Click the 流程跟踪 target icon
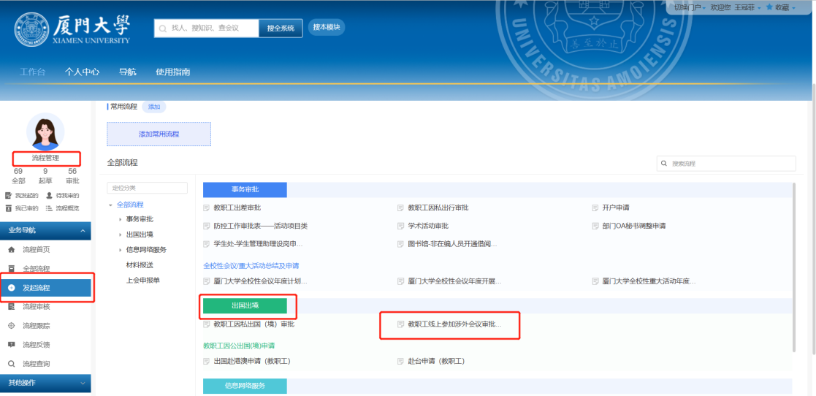Image resolution: width=816 pixels, height=396 pixels. [x=12, y=326]
